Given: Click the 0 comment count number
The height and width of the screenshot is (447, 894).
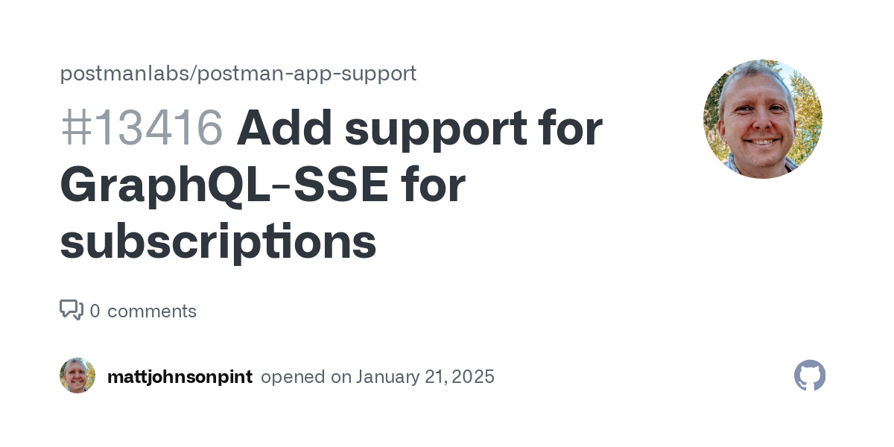Looking at the screenshot, I should pos(95,311).
